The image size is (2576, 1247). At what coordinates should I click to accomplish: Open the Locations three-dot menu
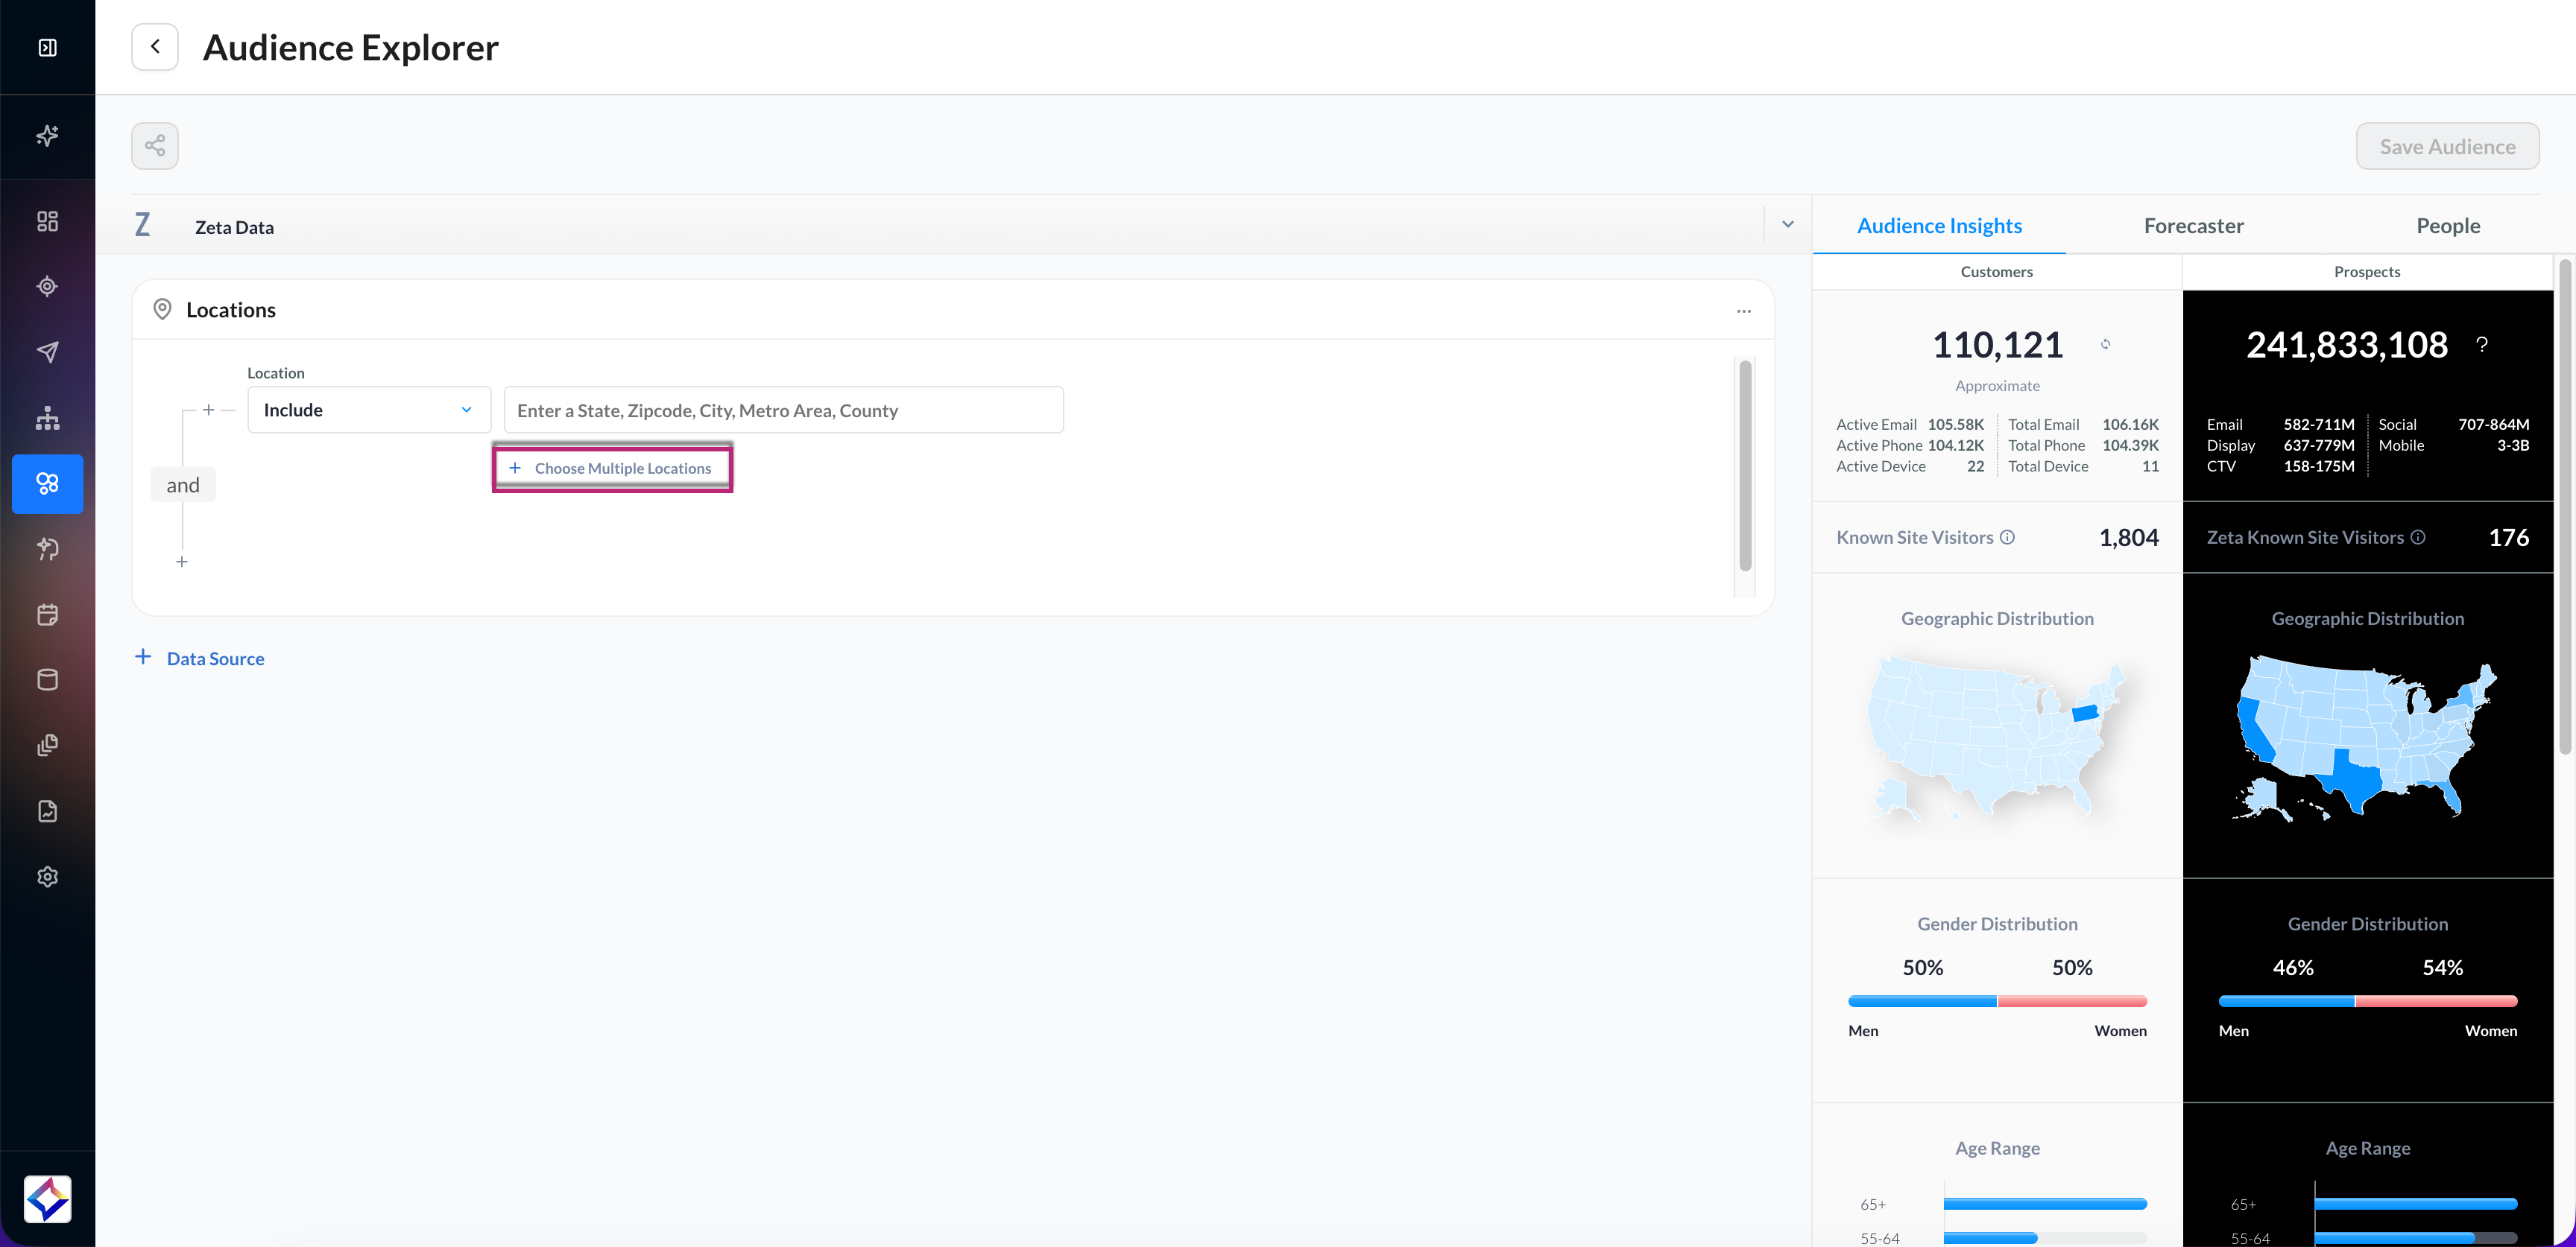pyautogui.click(x=1744, y=311)
